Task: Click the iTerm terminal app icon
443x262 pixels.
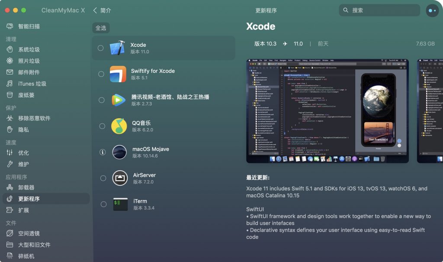Action: point(121,204)
